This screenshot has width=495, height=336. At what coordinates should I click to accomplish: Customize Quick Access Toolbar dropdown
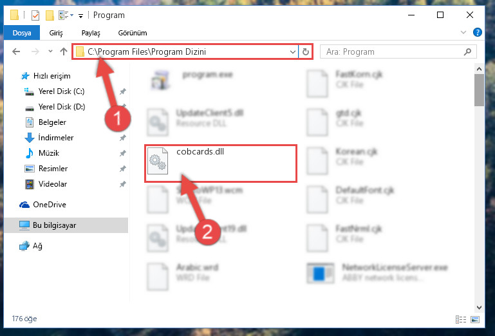point(81,16)
